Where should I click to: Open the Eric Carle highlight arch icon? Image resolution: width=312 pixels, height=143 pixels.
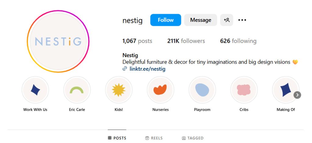tap(77, 90)
